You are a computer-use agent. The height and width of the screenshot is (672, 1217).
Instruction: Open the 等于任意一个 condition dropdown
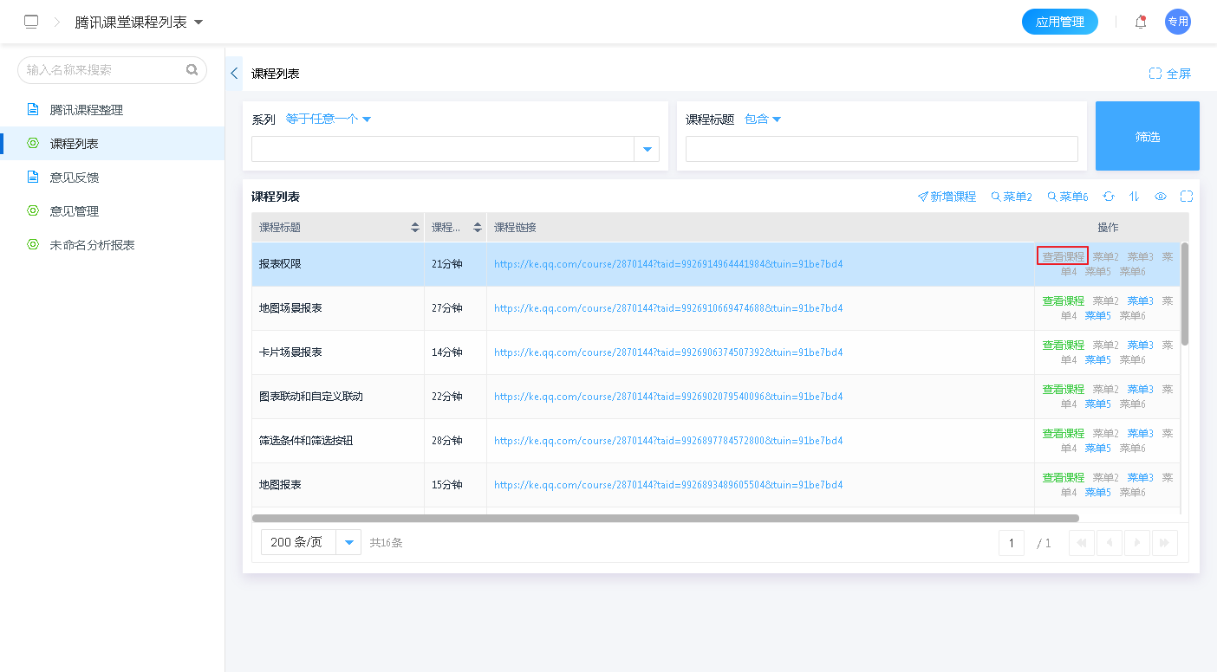coord(329,120)
